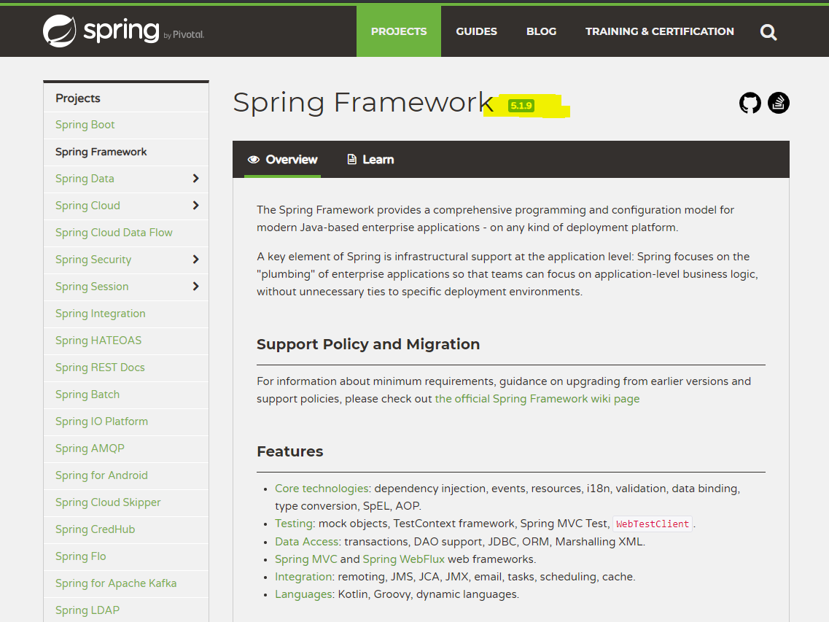Click the 5.1.9 version badge
The width and height of the screenshot is (829, 622).
(x=521, y=105)
